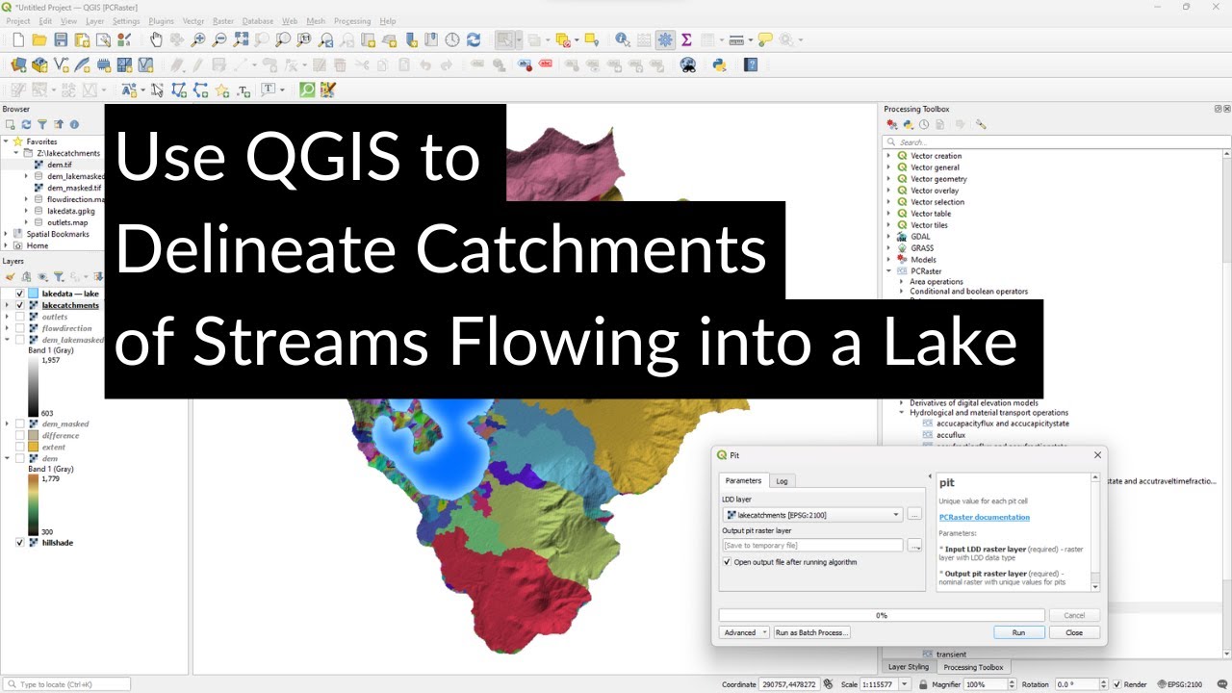
Task: Open the Processing menu
Action: (x=352, y=20)
